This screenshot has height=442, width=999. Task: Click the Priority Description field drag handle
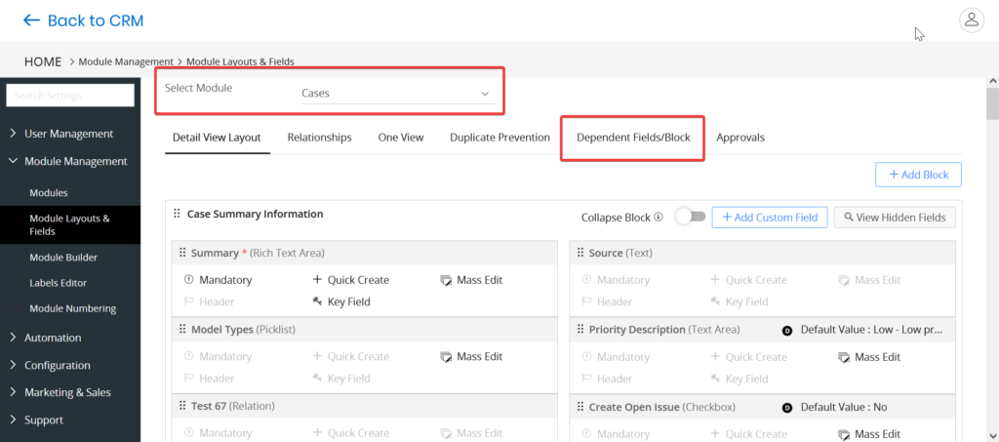click(x=579, y=329)
